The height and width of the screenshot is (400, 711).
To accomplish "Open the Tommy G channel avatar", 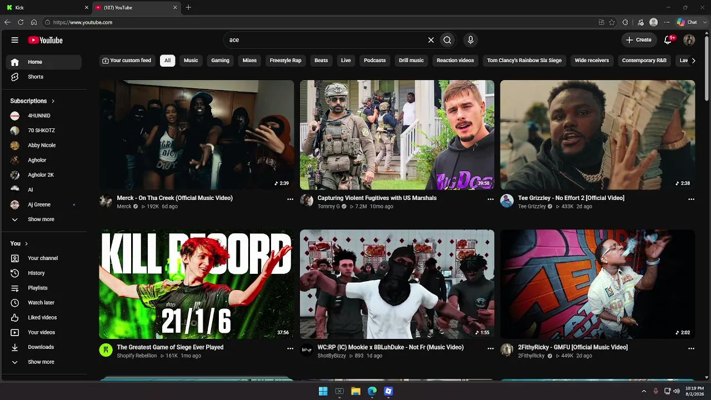I will [x=307, y=201].
